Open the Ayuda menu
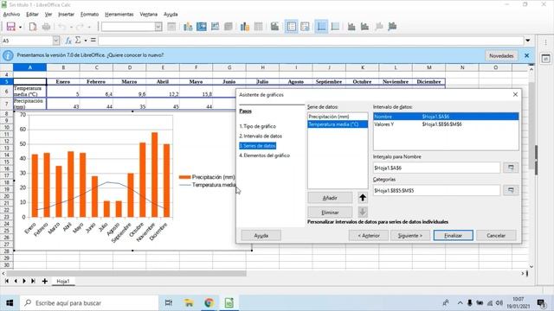The width and height of the screenshot is (554, 311). click(x=171, y=14)
